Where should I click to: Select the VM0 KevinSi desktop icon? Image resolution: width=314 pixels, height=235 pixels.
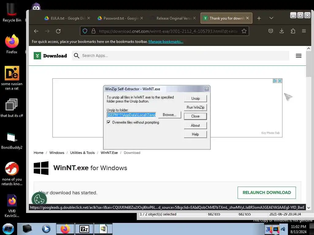pos(12,206)
